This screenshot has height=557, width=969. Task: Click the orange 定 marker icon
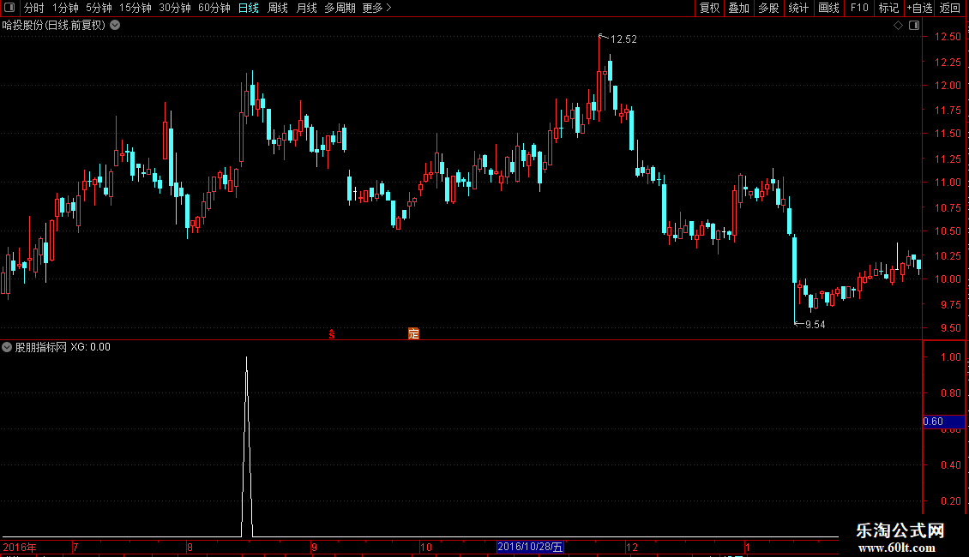click(413, 333)
